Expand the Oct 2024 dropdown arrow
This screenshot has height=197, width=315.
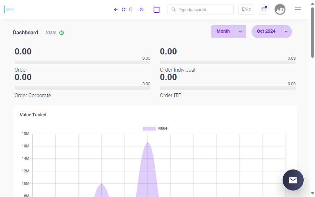point(286,31)
